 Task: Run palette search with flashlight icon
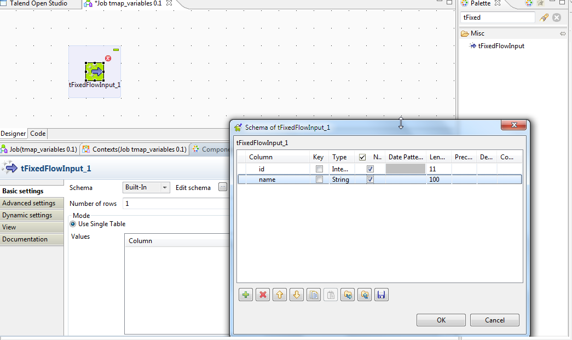click(x=544, y=18)
